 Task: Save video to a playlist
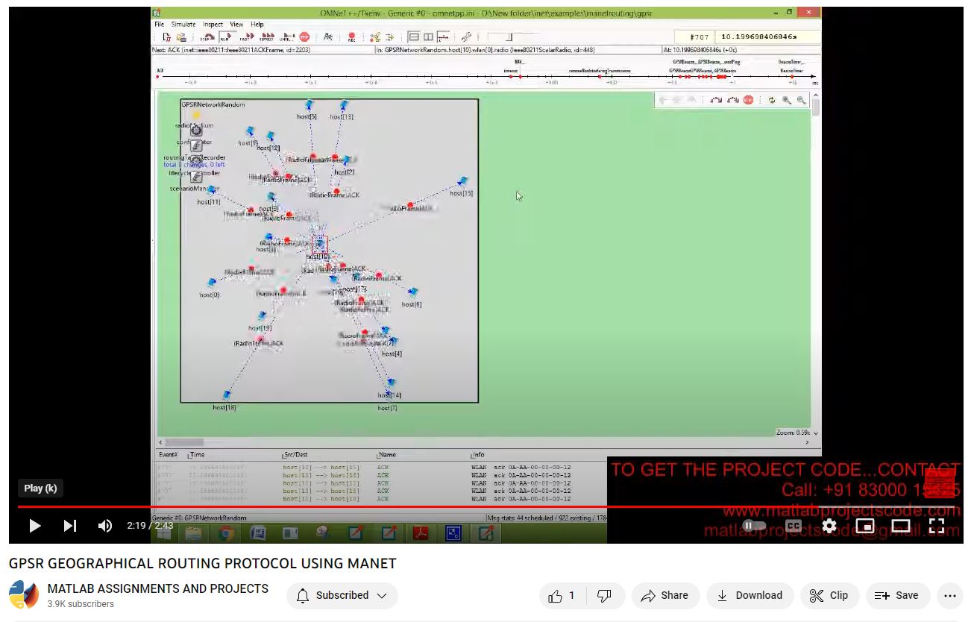coord(897,595)
